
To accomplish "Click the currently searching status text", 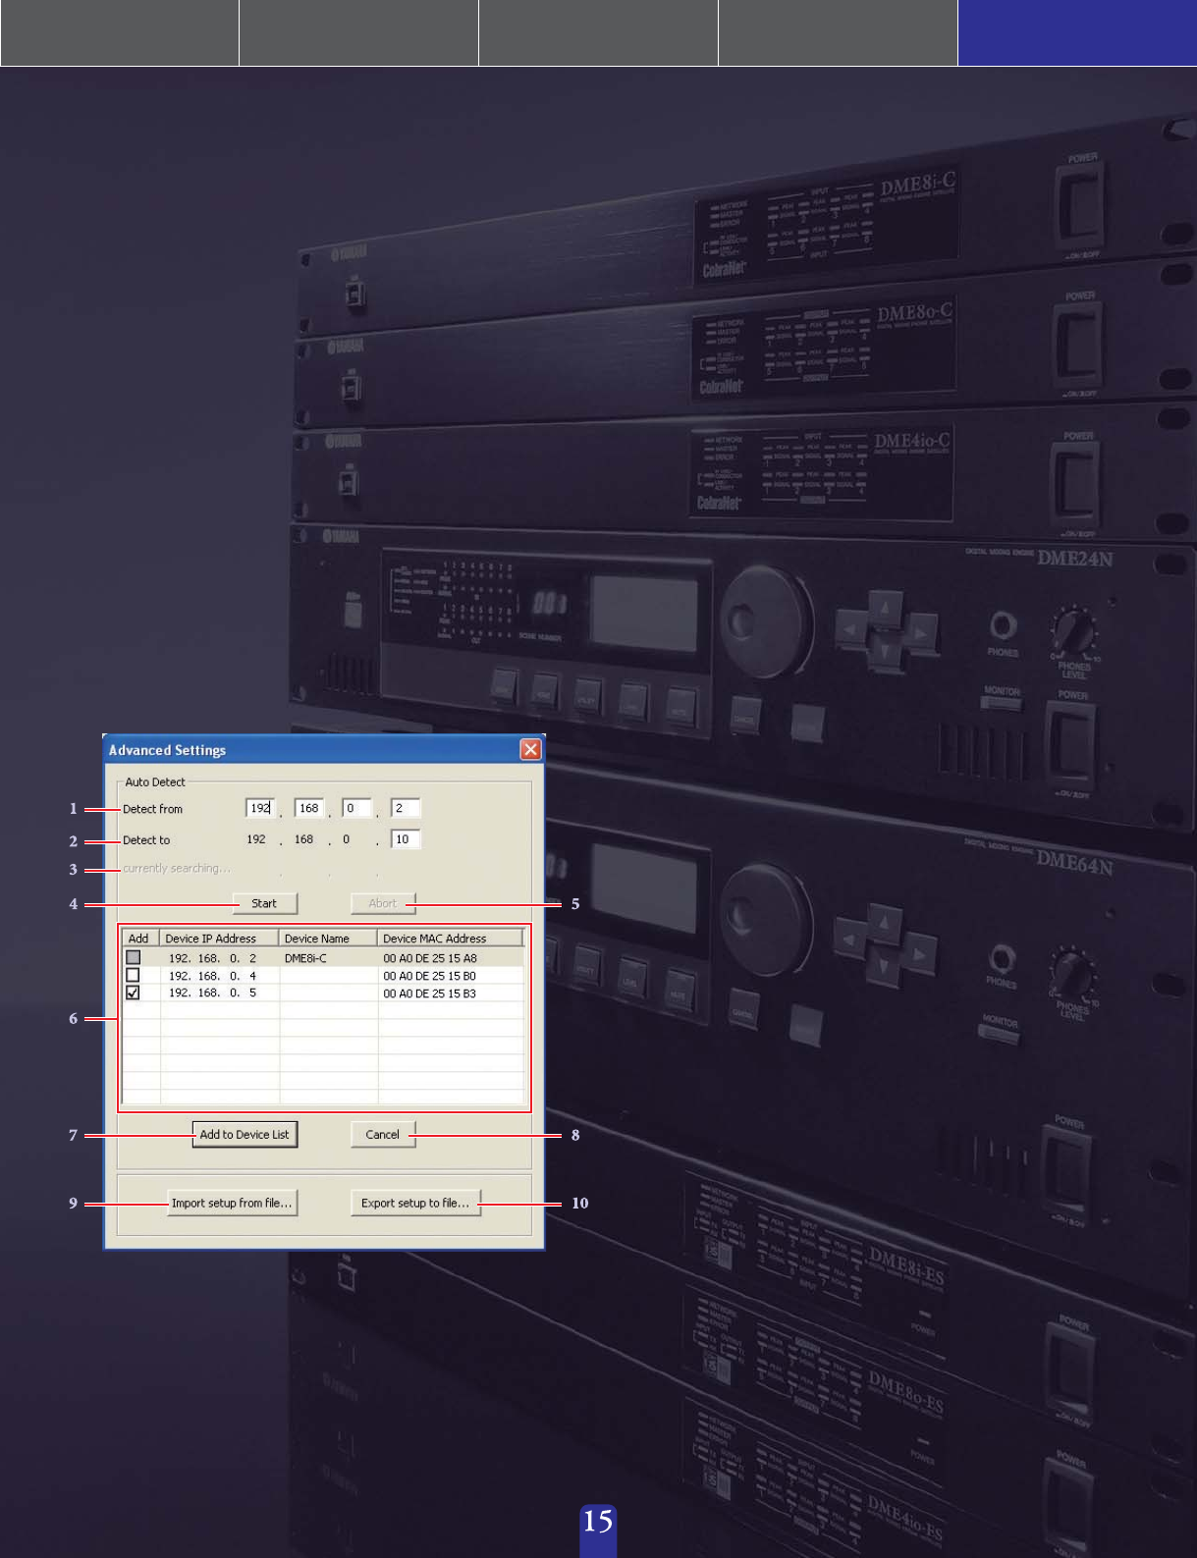I will coord(177,869).
